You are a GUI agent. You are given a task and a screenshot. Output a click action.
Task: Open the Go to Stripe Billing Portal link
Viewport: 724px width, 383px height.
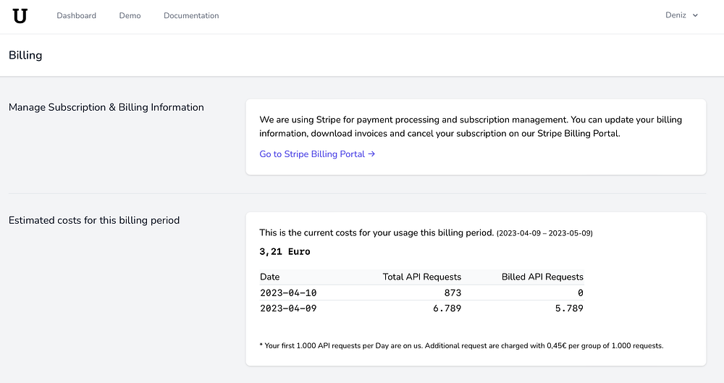pos(316,154)
